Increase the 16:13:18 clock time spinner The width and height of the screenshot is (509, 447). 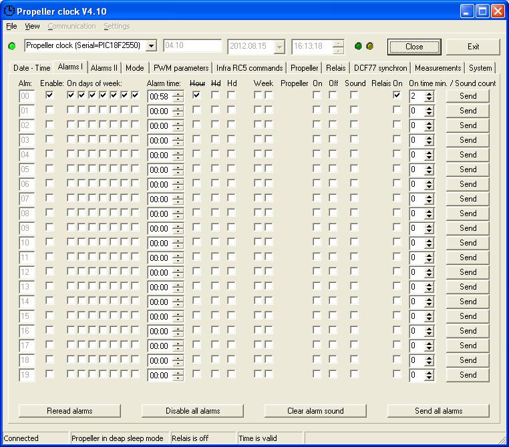pos(338,43)
